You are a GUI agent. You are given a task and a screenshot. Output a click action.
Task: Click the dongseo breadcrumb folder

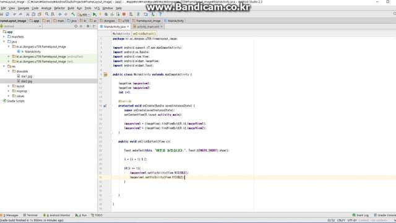pos(108,20)
